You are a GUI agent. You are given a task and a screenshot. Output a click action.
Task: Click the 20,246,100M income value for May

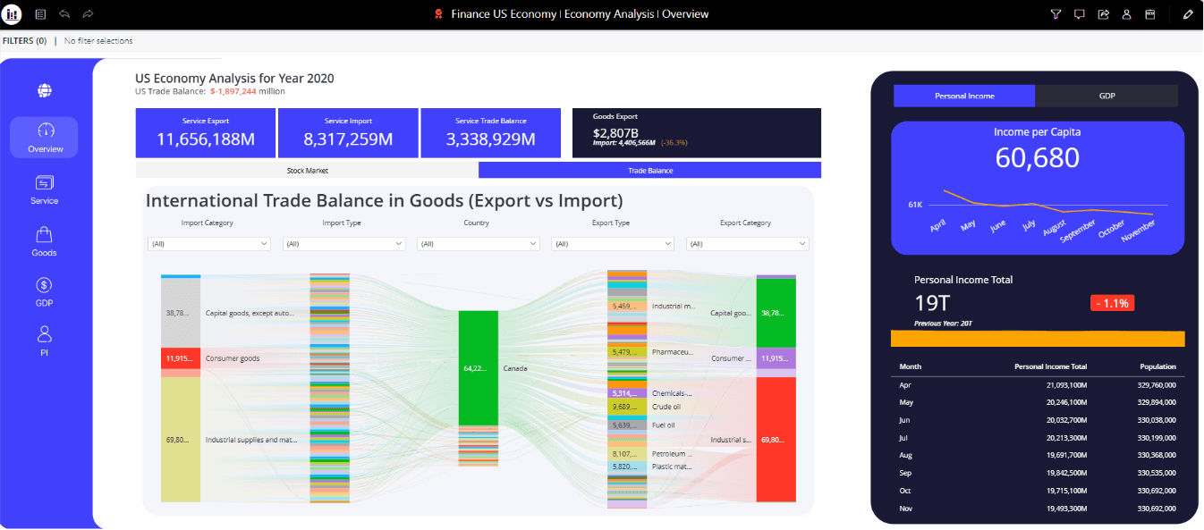(1065, 402)
